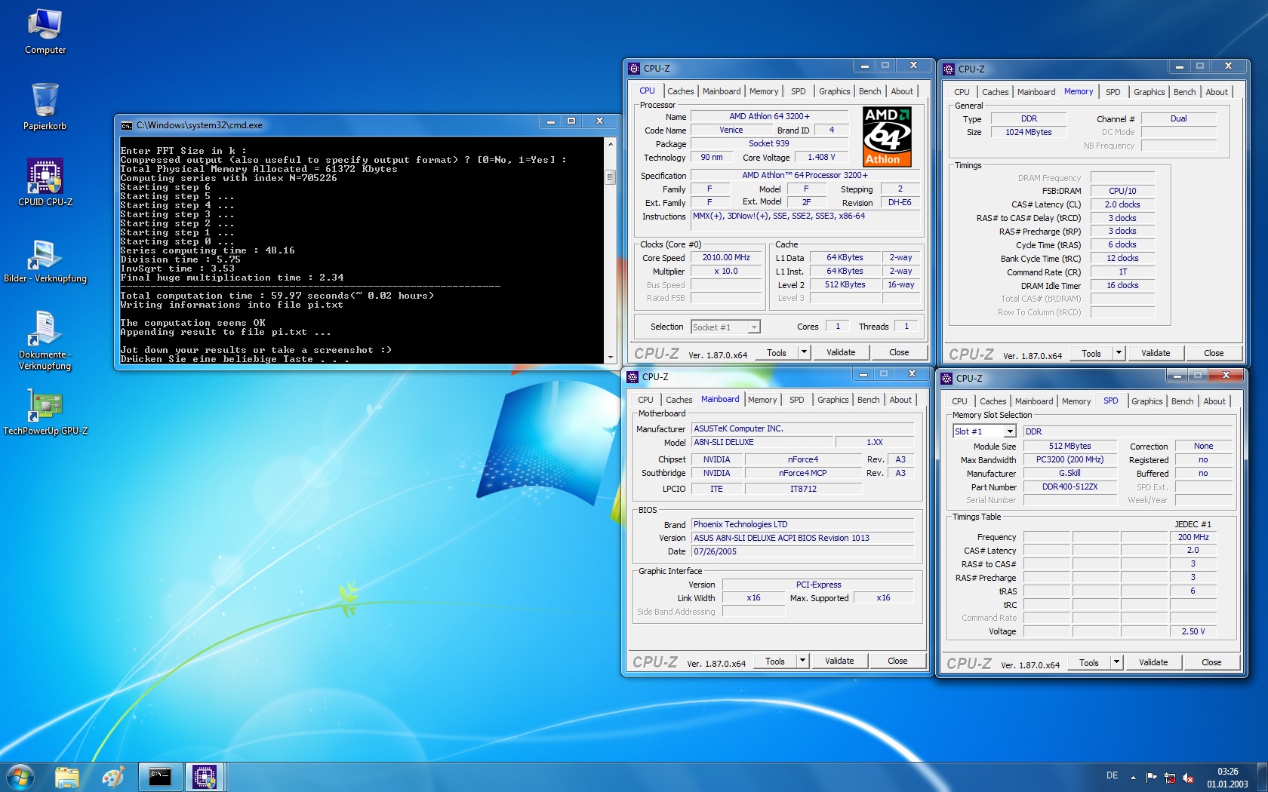1268x792 pixels.
Task: Click the DE language indicator
Action: [x=1112, y=775]
